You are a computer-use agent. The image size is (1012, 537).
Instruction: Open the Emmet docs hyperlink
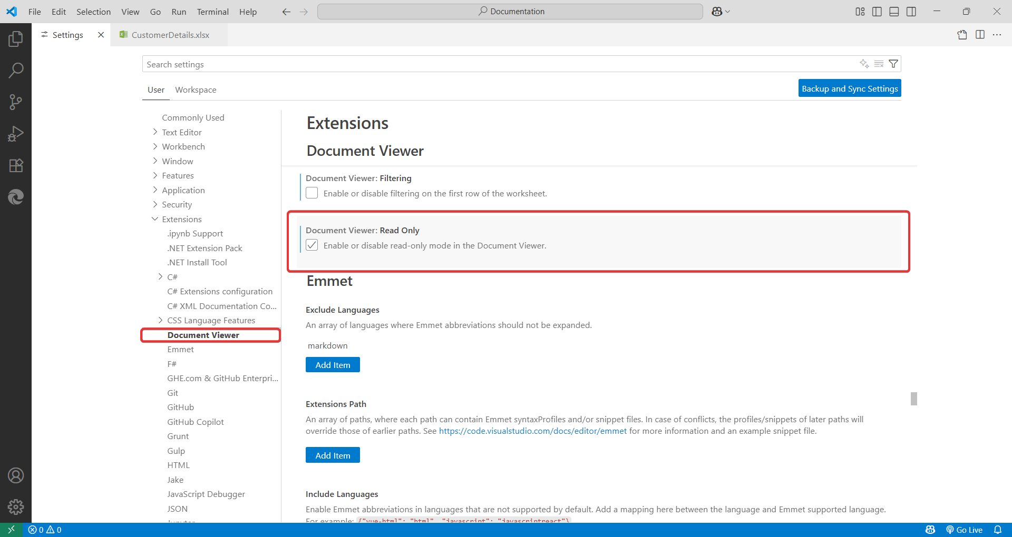click(x=533, y=431)
